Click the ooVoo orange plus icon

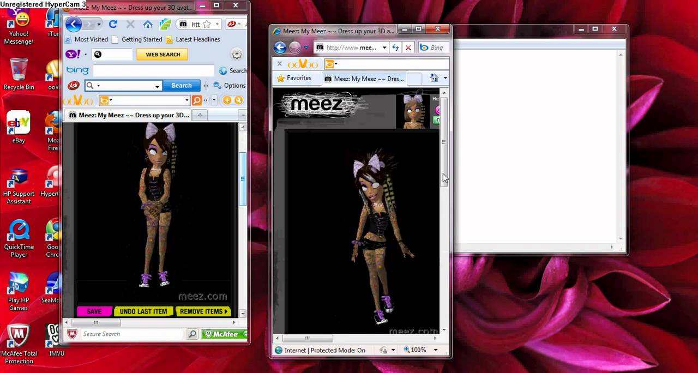pyautogui.click(x=227, y=100)
